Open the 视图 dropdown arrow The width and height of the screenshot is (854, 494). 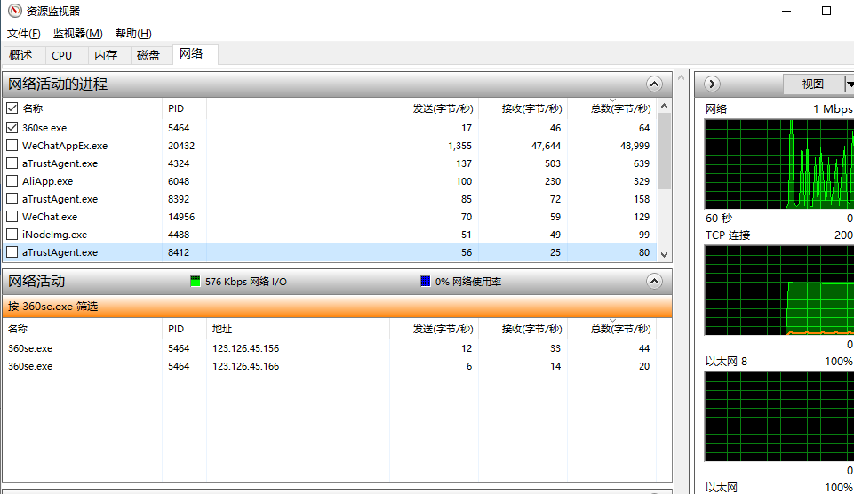click(849, 84)
